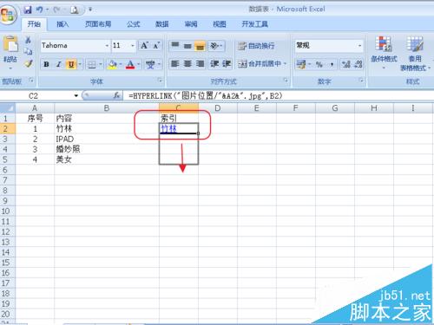Screen dimensions: 434x325
Task: Select cell containing 婚纱照
Action: click(107, 149)
